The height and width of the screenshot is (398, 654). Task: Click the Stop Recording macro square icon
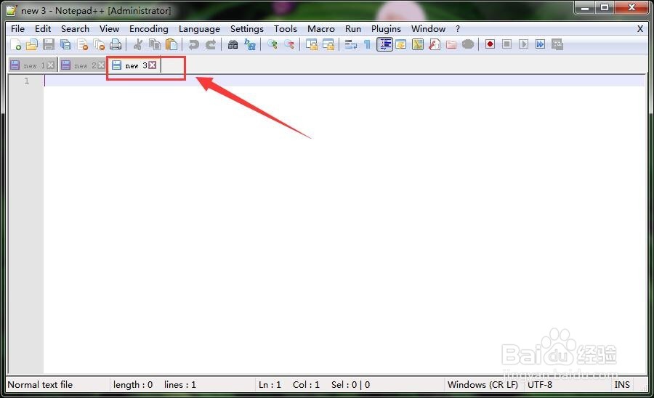506,44
